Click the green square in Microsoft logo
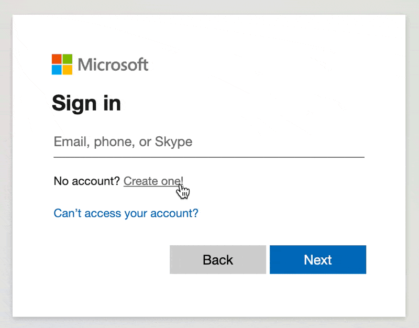The height and width of the screenshot is (328, 419). [x=68, y=59]
